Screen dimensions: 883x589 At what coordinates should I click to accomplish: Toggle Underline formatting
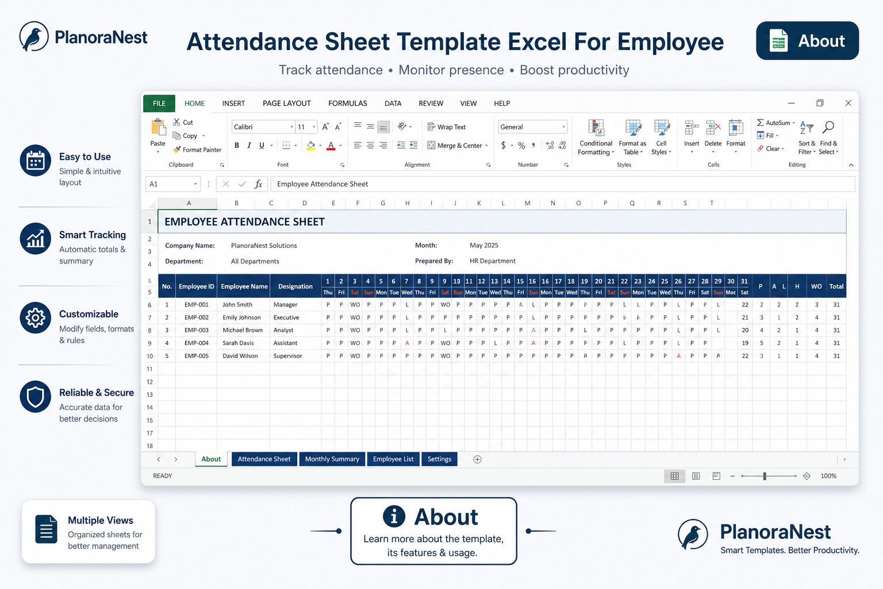coord(262,146)
